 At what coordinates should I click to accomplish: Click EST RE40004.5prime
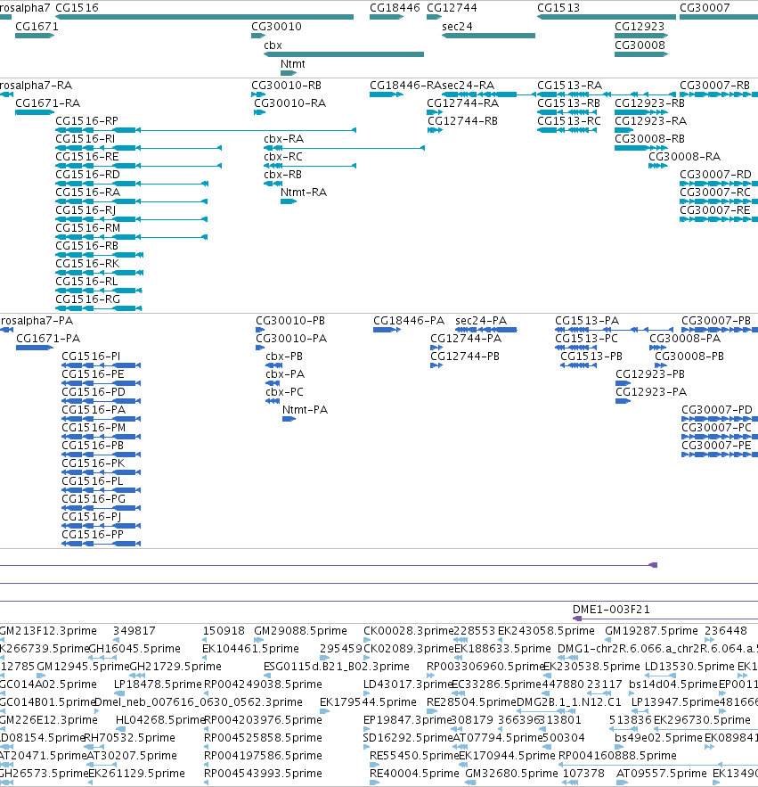pyautogui.click(x=414, y=774)
